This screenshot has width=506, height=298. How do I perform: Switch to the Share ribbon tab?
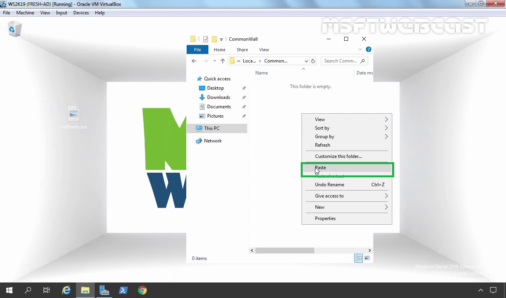click(242, 50)
